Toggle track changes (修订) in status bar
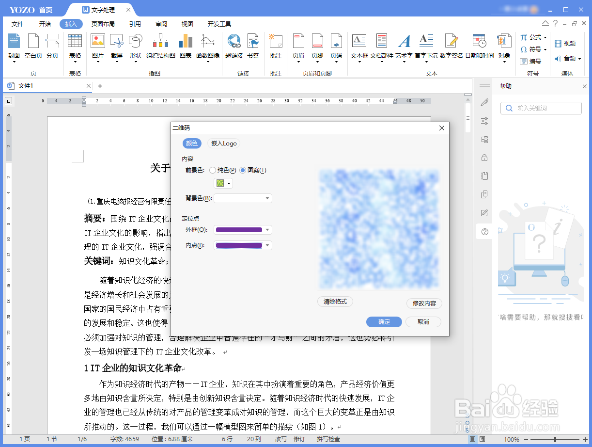Viewport: 592px width, 447px height. (x=299, y=439)
